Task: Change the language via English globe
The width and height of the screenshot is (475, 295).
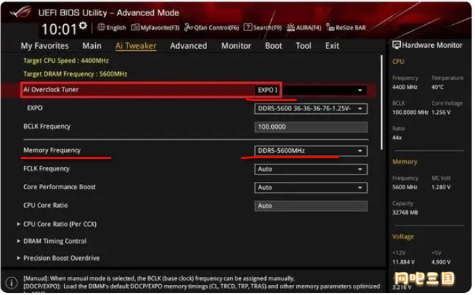Action: (112, 28)
